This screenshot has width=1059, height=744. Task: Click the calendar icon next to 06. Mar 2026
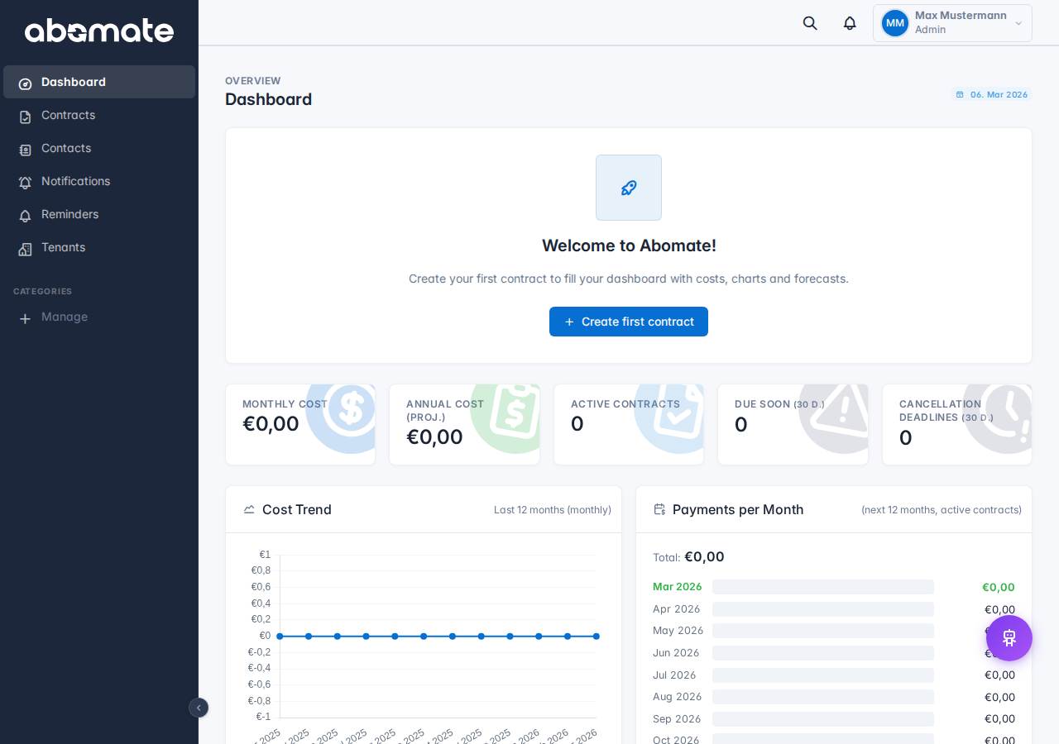point(958,94)
